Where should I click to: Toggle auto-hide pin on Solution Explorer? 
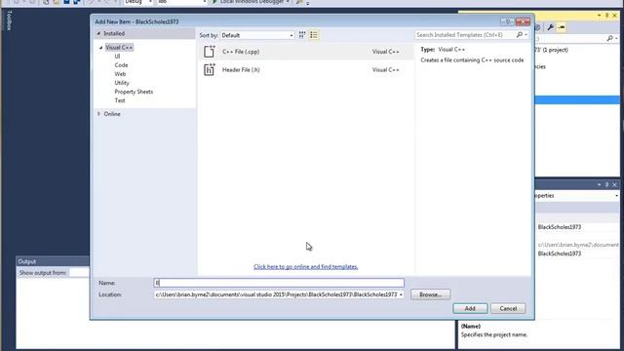click(606, 16)
